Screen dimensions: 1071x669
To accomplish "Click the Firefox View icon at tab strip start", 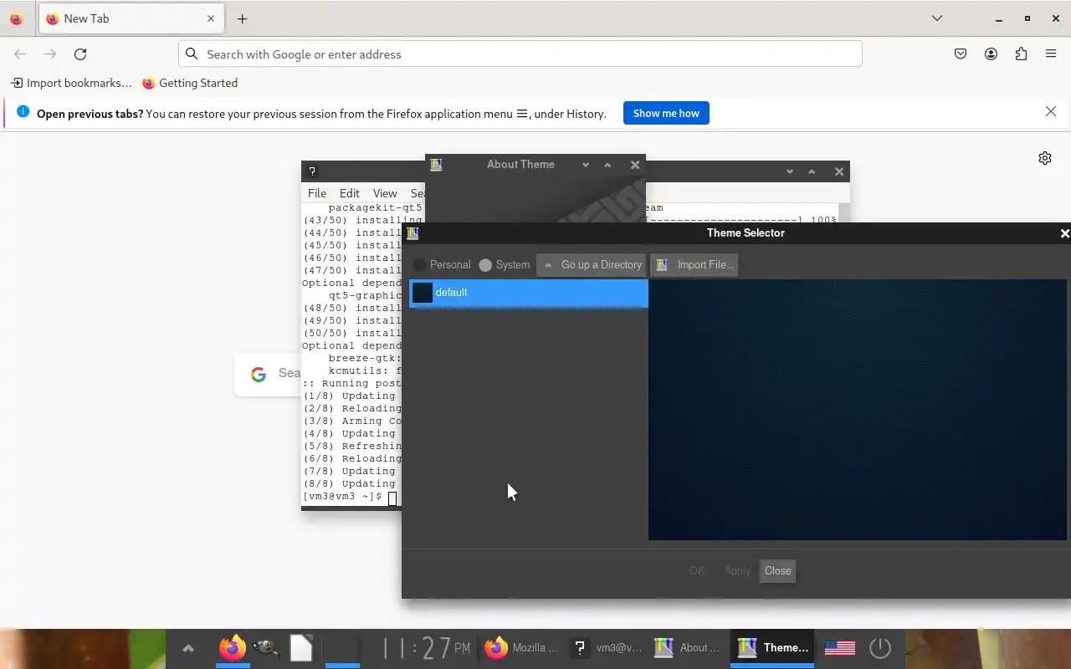I will click(x=17, y=18).
